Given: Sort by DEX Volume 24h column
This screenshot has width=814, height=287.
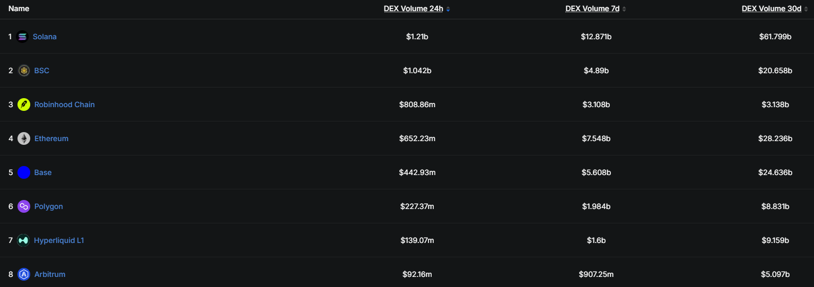Looking at the screenshot, I should (x=414, y=8).
